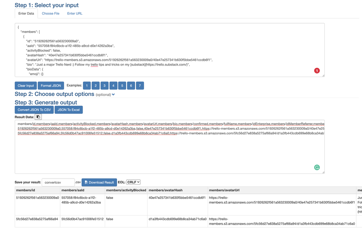Load example 2
The image size is (362, 238).
click(96, 85)
